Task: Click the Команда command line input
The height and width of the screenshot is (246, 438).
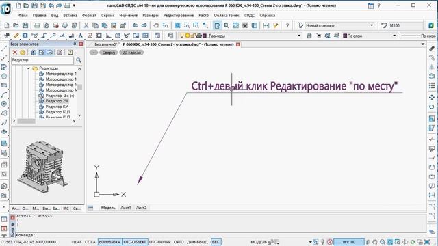Action: tap(220, 235)
